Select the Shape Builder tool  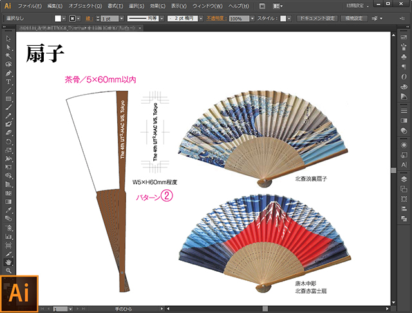[x=8, y=176]
